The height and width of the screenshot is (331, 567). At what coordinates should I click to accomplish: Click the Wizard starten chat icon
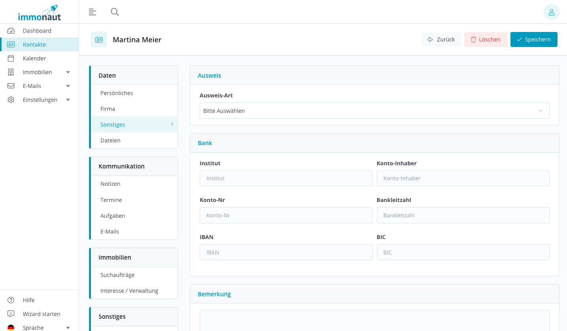coord(11,314)
